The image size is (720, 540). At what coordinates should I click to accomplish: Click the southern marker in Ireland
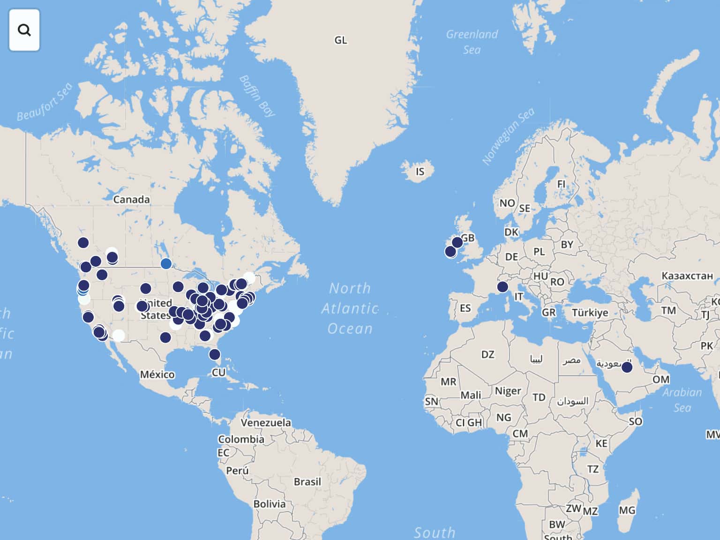tap(450, 252)
